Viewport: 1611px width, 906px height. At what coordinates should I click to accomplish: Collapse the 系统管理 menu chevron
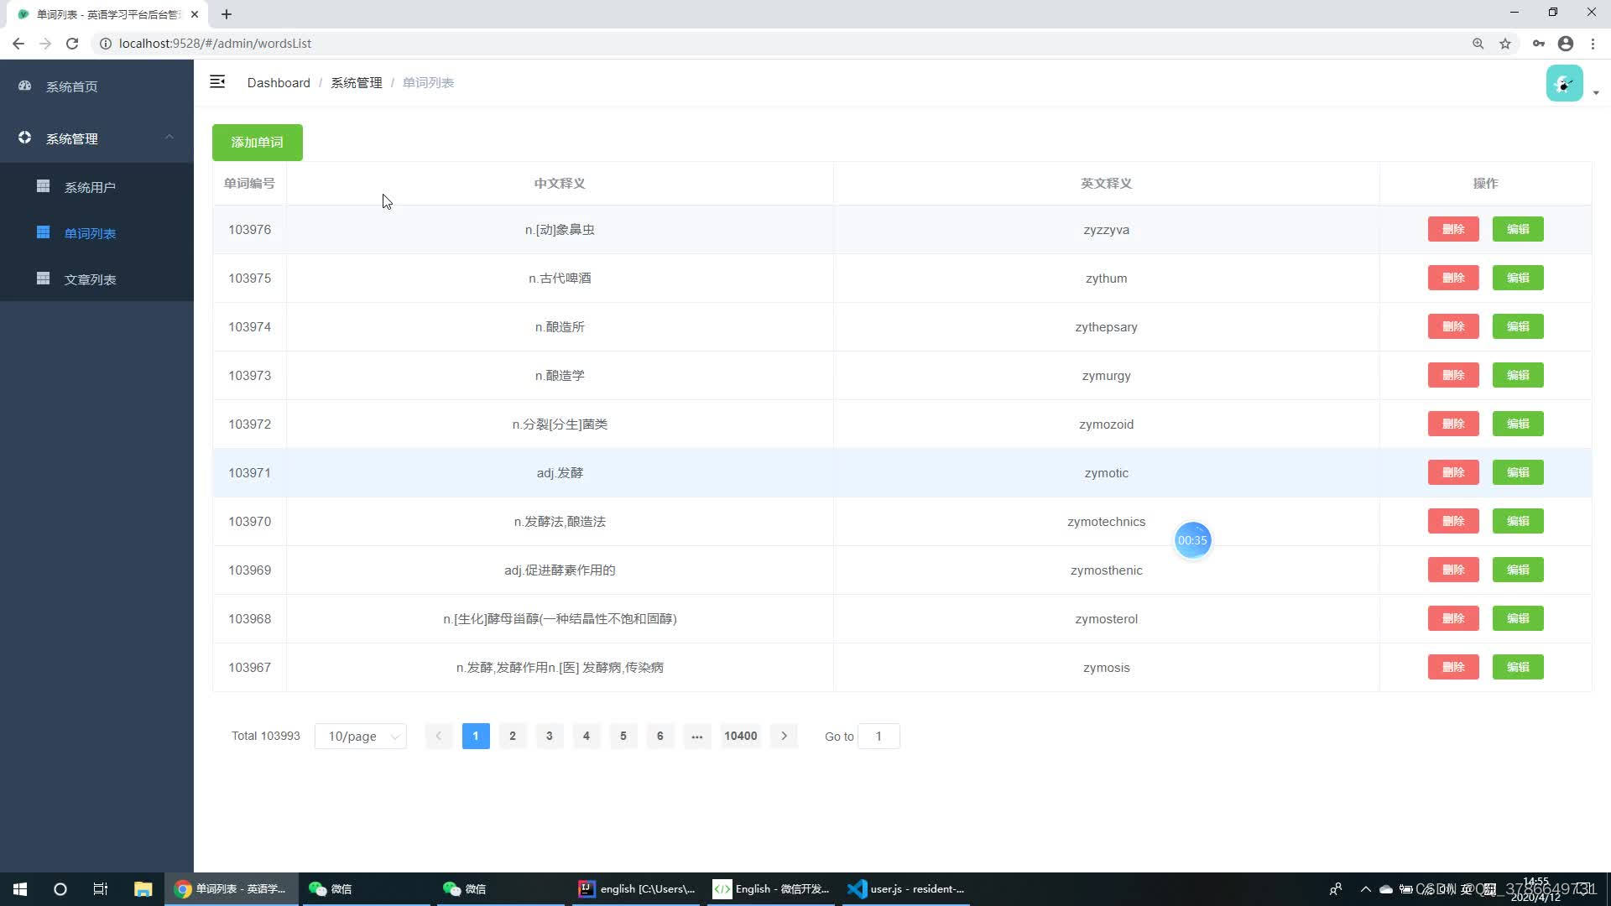pyautogui.click(x=169, y=137)
